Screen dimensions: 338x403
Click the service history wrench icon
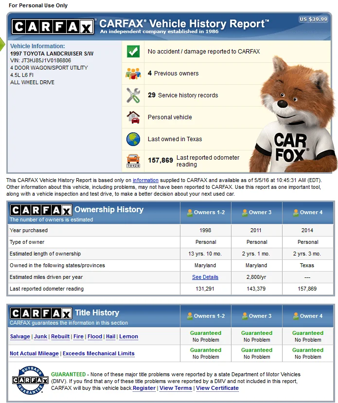(133, 95)
